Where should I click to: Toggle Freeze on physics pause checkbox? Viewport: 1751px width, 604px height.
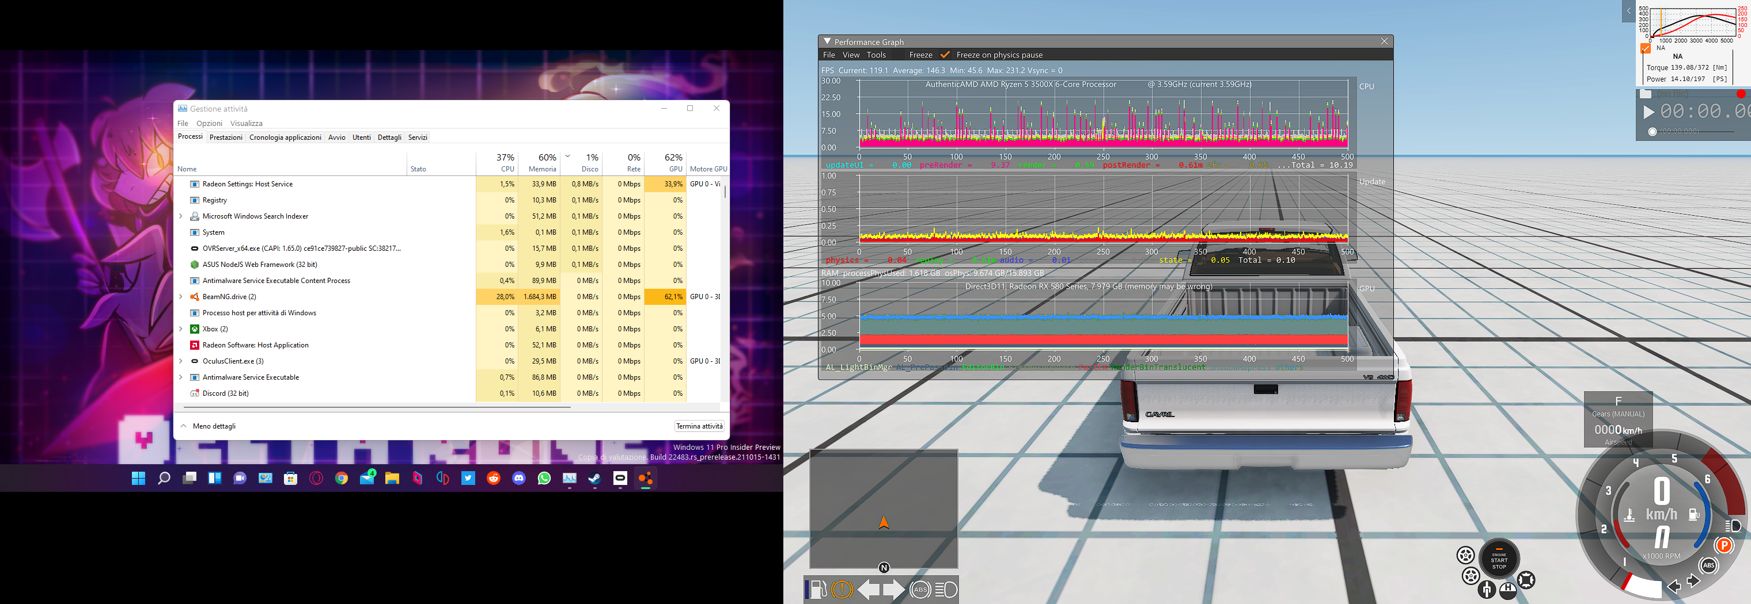pos(945,55)
